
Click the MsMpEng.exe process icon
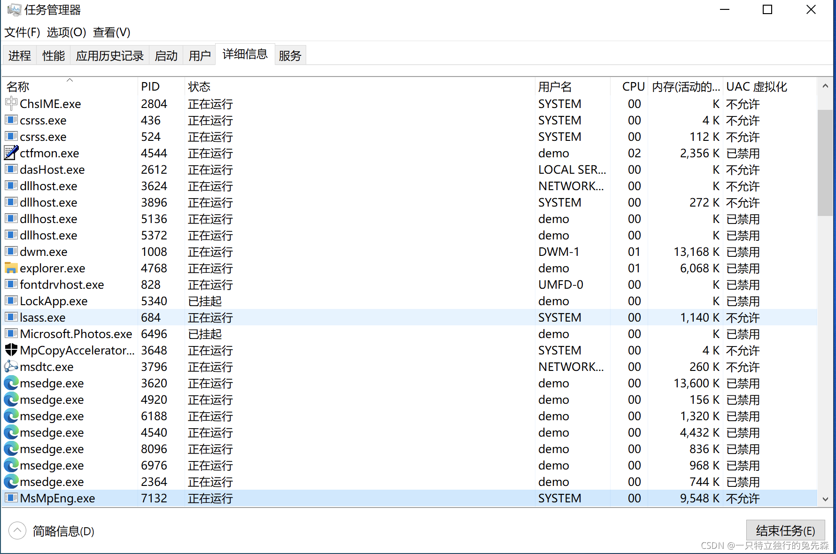(11, 498)
